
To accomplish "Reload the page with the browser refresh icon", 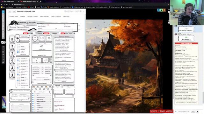I will (x=7, y=4).
